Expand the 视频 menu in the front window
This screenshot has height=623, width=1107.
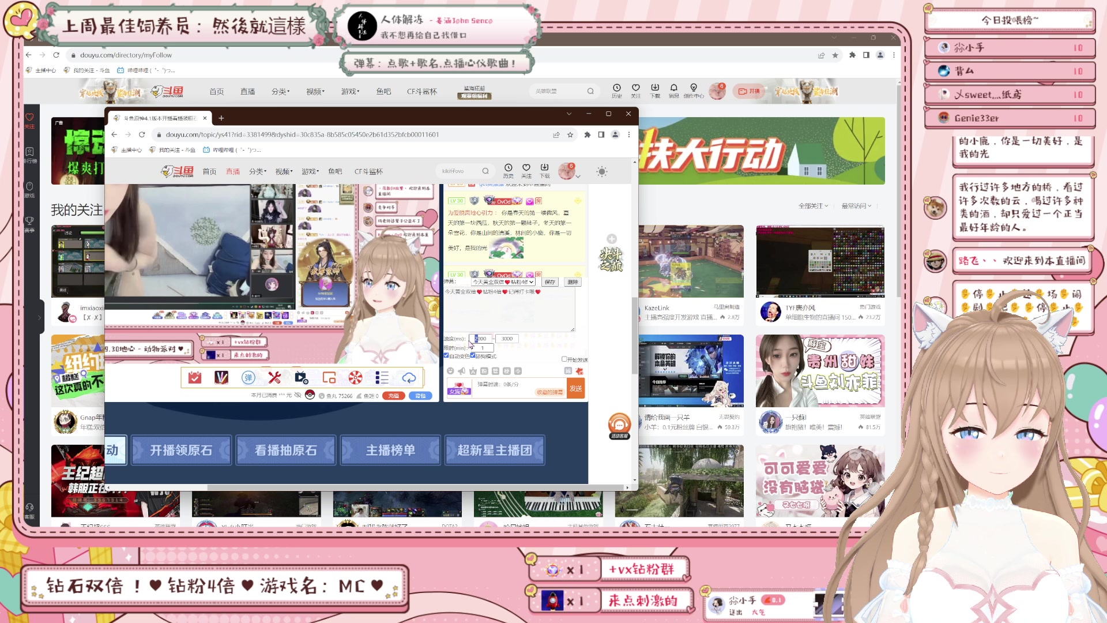pos(284,171)
